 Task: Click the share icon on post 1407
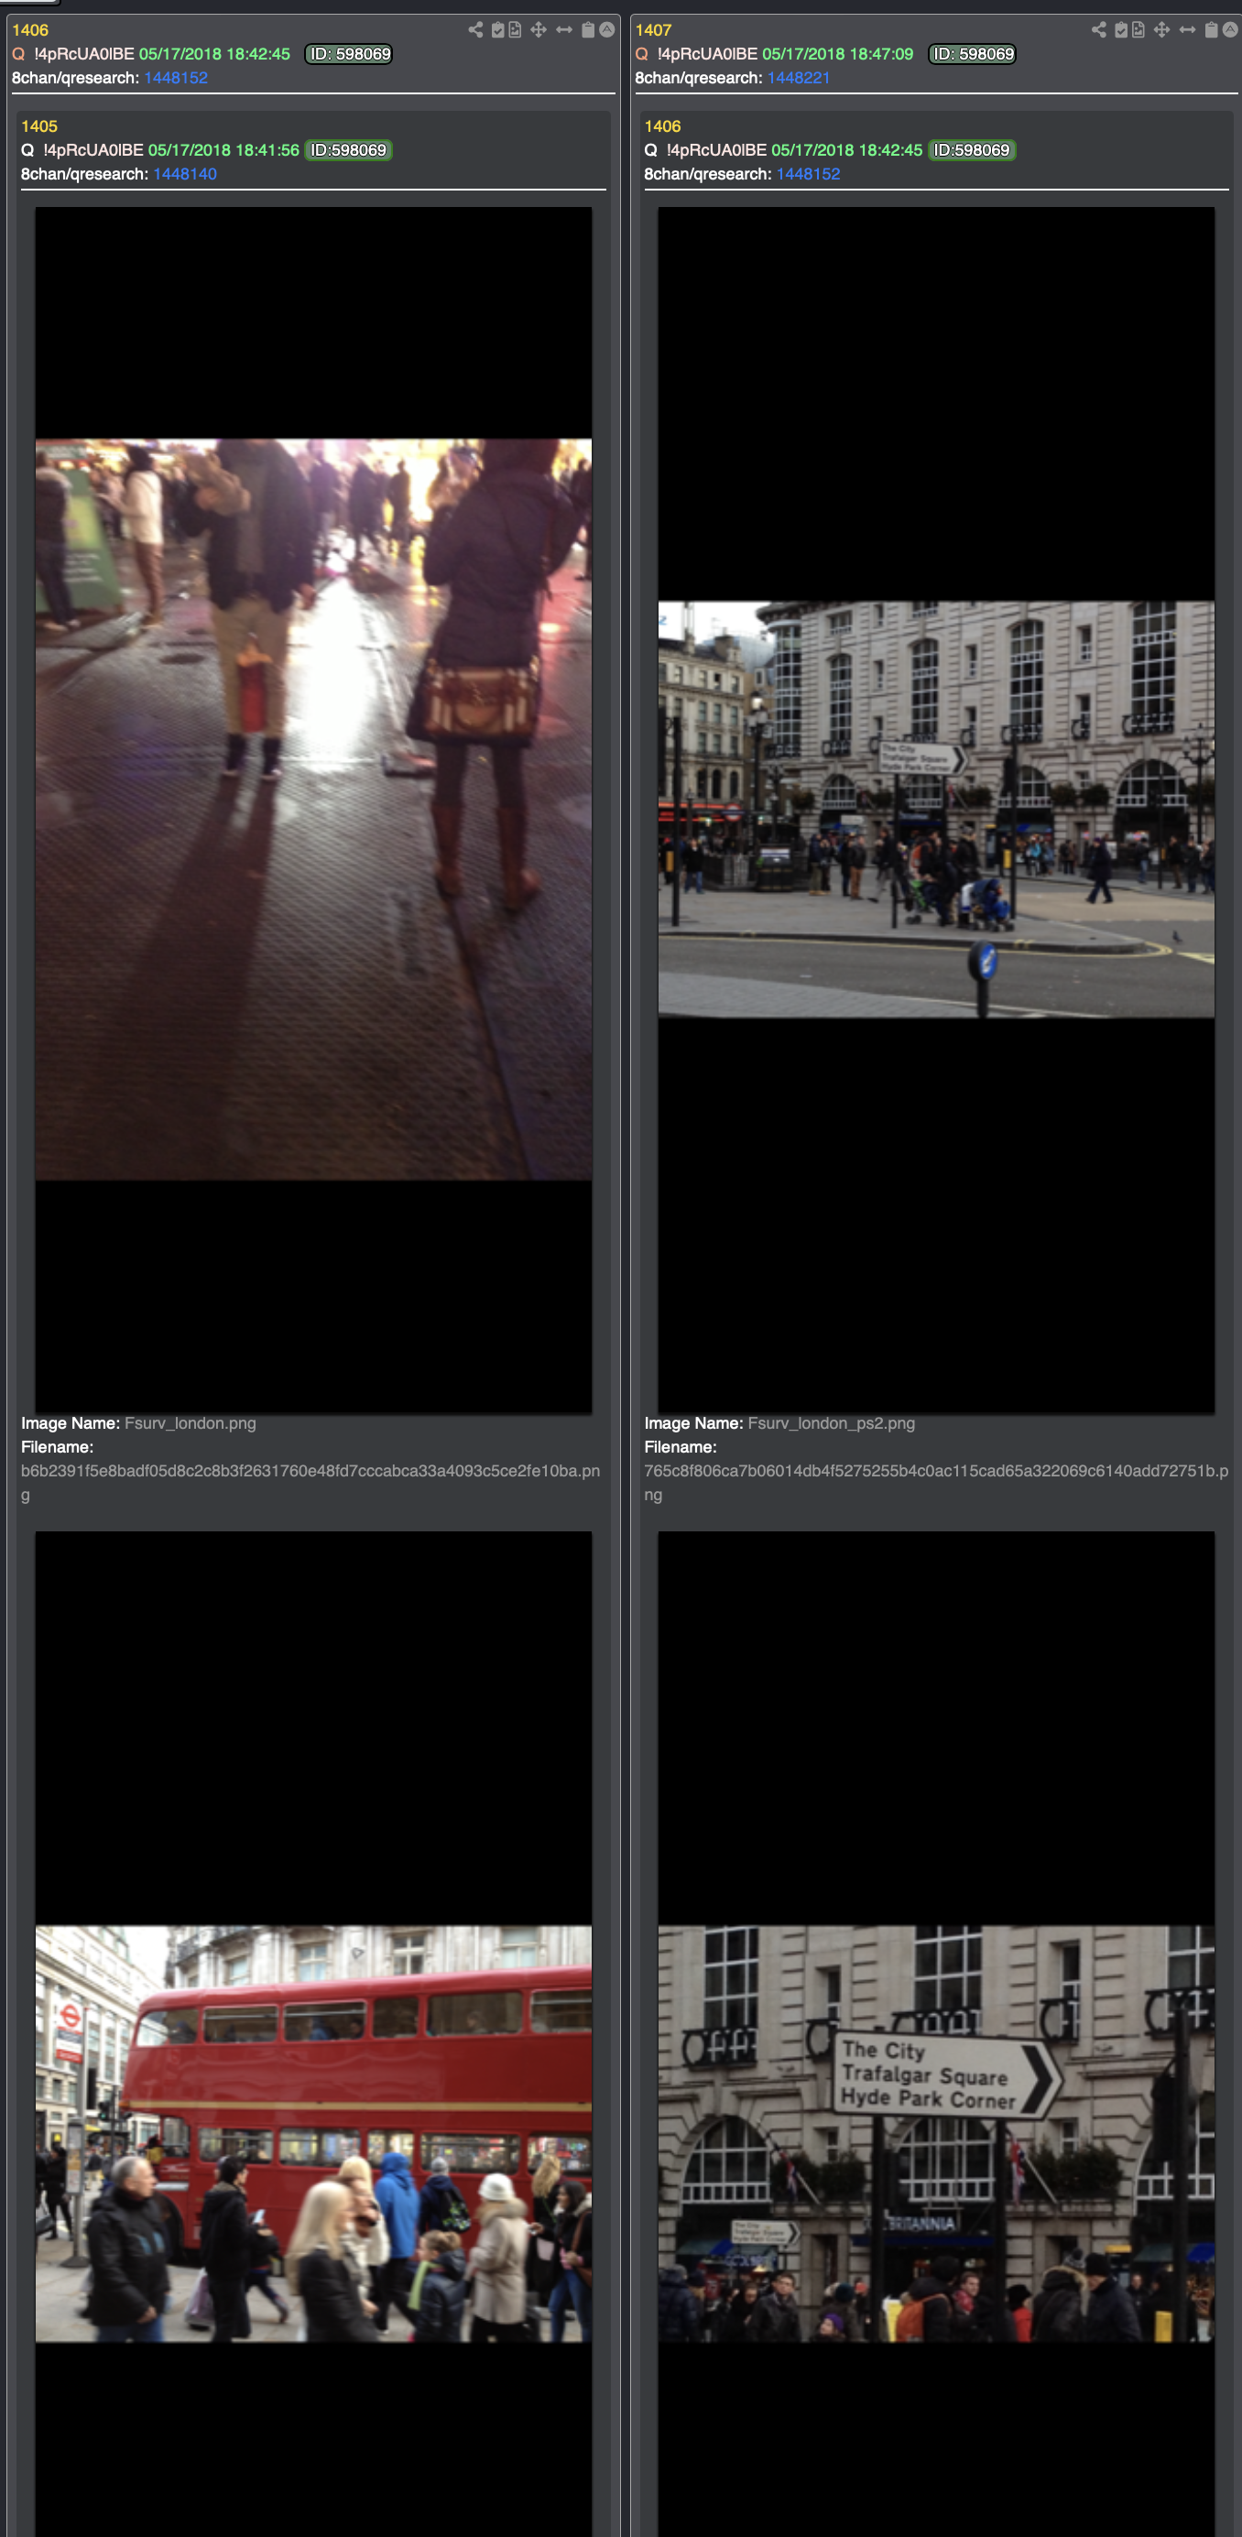pos(1099,29)
